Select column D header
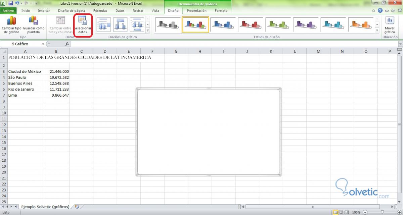403x215 pixels. [105, 51]
